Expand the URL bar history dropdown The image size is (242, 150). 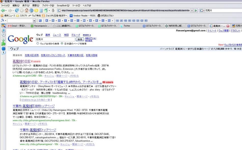click(x=192, y=10)
